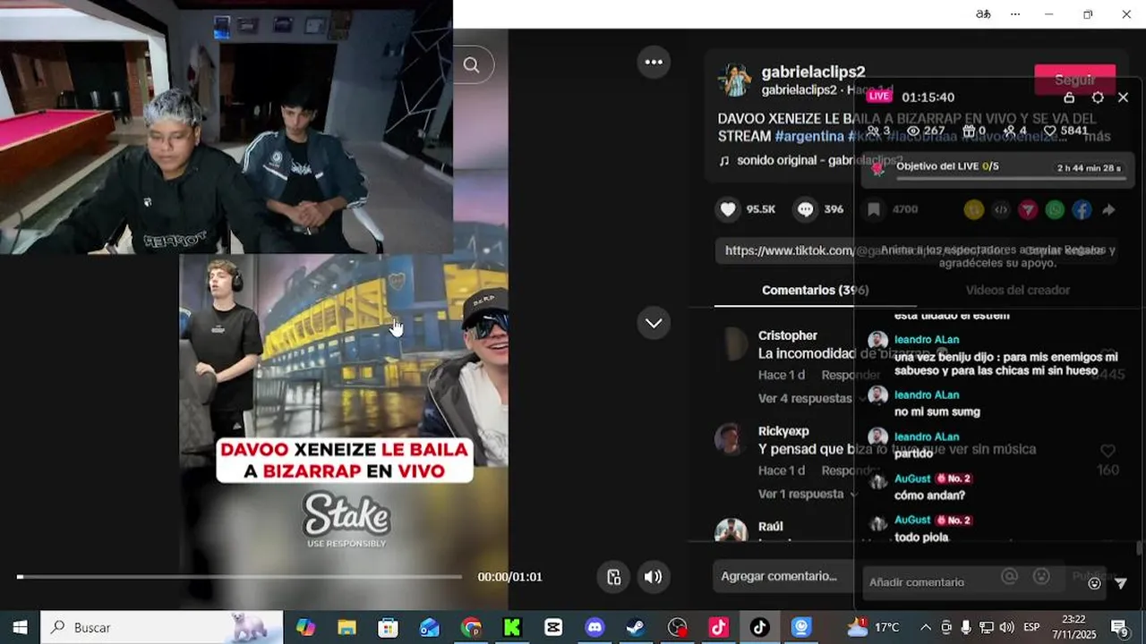Toggle lock icon in LIVE overlay
Screen dimensions: 1146x644
pyautogui.click(x=1069, y=97)
